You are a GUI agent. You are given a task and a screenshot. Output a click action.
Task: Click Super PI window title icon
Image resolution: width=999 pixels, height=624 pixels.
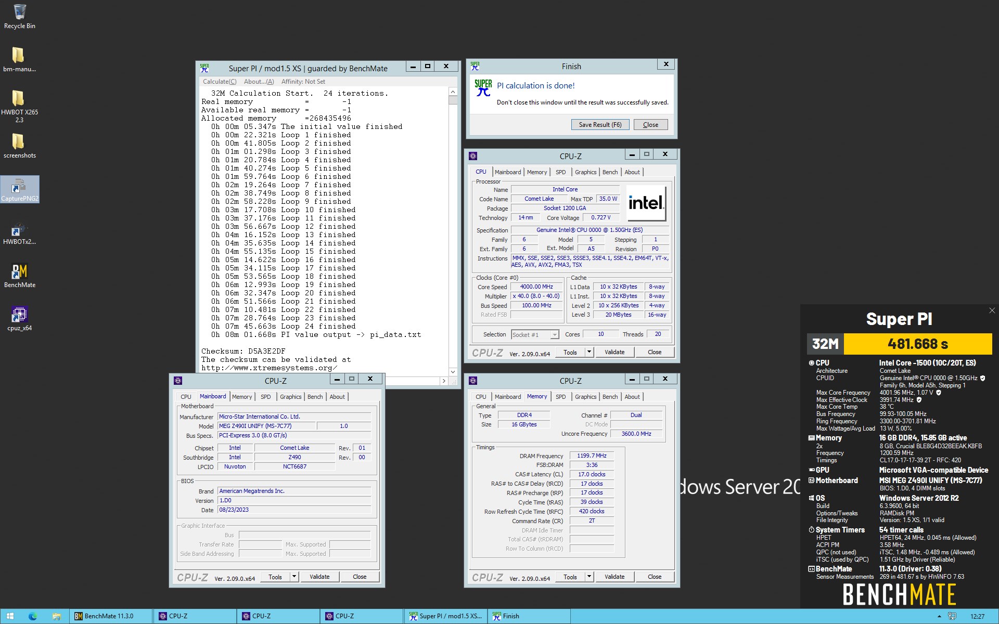(204, 68)
